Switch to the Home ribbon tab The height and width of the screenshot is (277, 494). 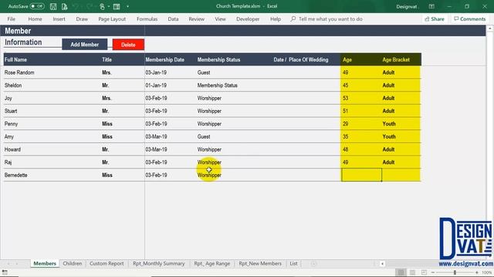pyautogui.click(x=35, y=18)
